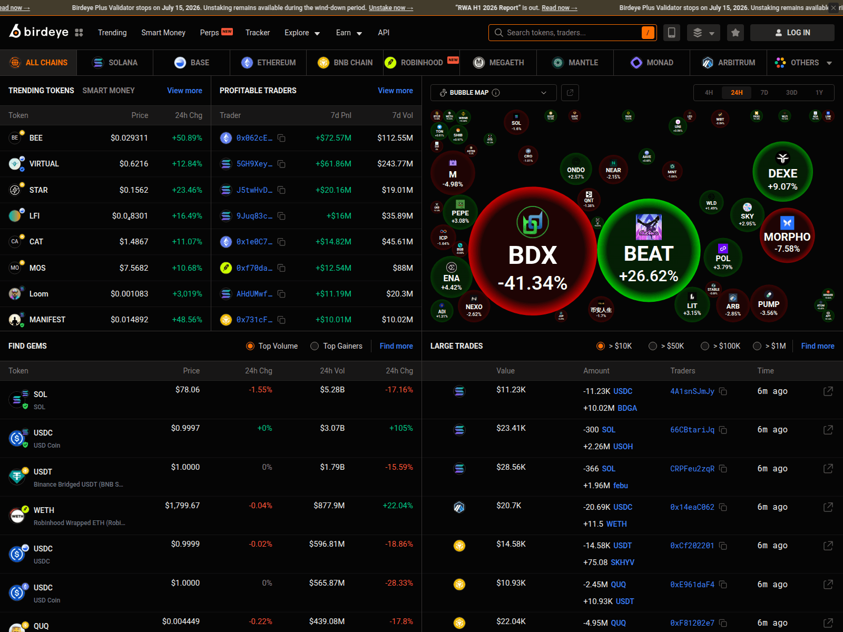The height and width of the screenshot is (632, 843).
Task: Open bubble map in new window
Action: [570, 93]
